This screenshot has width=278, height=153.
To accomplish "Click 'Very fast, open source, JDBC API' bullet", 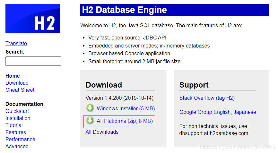I will coord(127,38).
